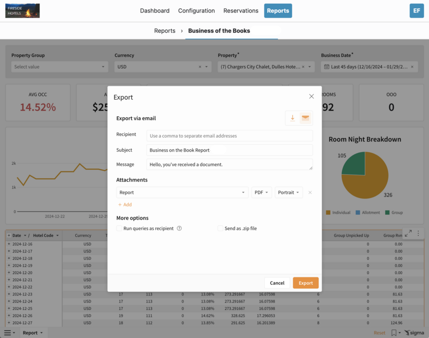Enable Run queries as recipient checkbox

click(119, 228)
